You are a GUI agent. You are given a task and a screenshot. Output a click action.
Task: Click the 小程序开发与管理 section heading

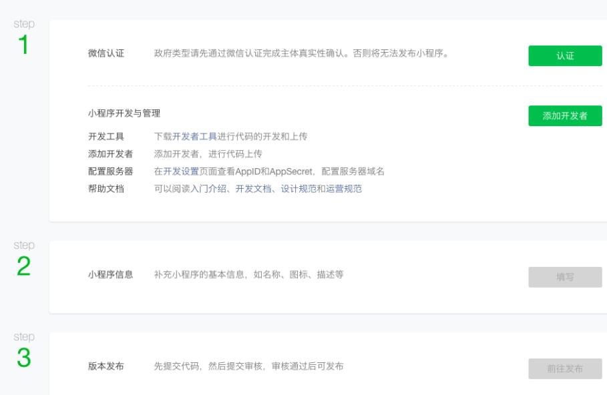(x=124, y=113)
